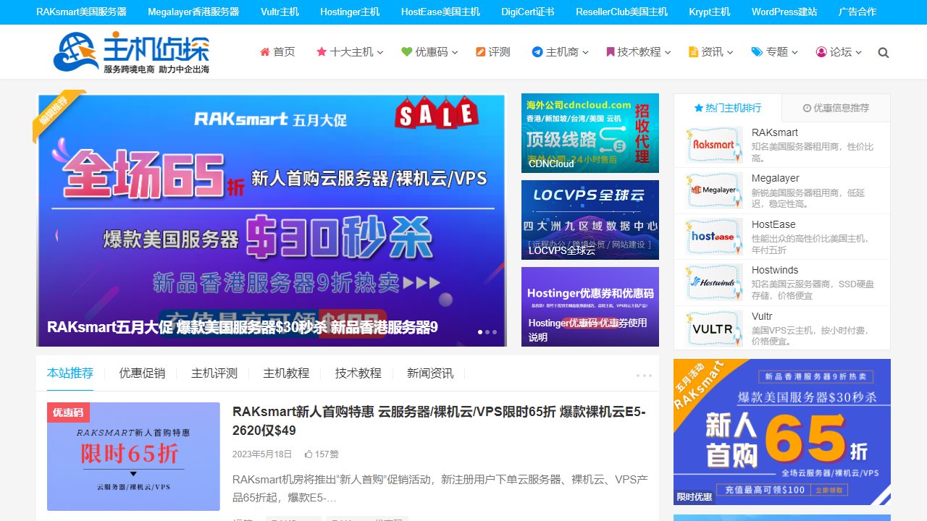Select the 技术教程 content tab
The height and width of the screenshot is (521, 927).
click(x=358, y=373)
